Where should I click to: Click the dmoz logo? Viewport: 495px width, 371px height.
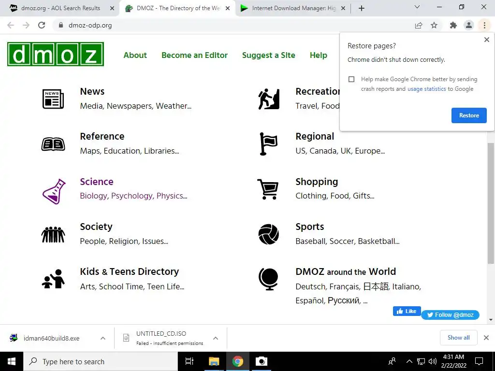click(56, 54)
